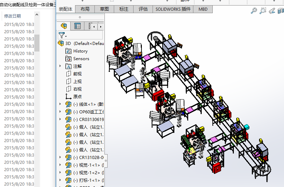Click in the feature tree filter field
Screen dimensions: 284x187
pyautogui.click(x=80, y=35)
